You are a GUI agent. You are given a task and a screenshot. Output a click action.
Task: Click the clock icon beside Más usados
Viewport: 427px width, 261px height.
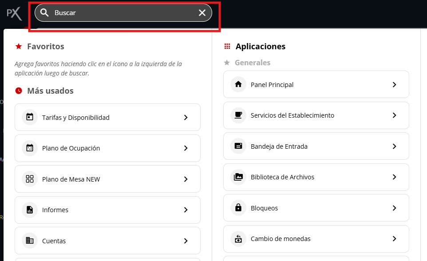point(18,91)
